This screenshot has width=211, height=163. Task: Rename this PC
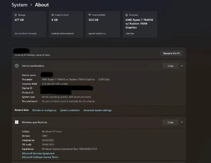pyautogui.click(x=171, y=53)
